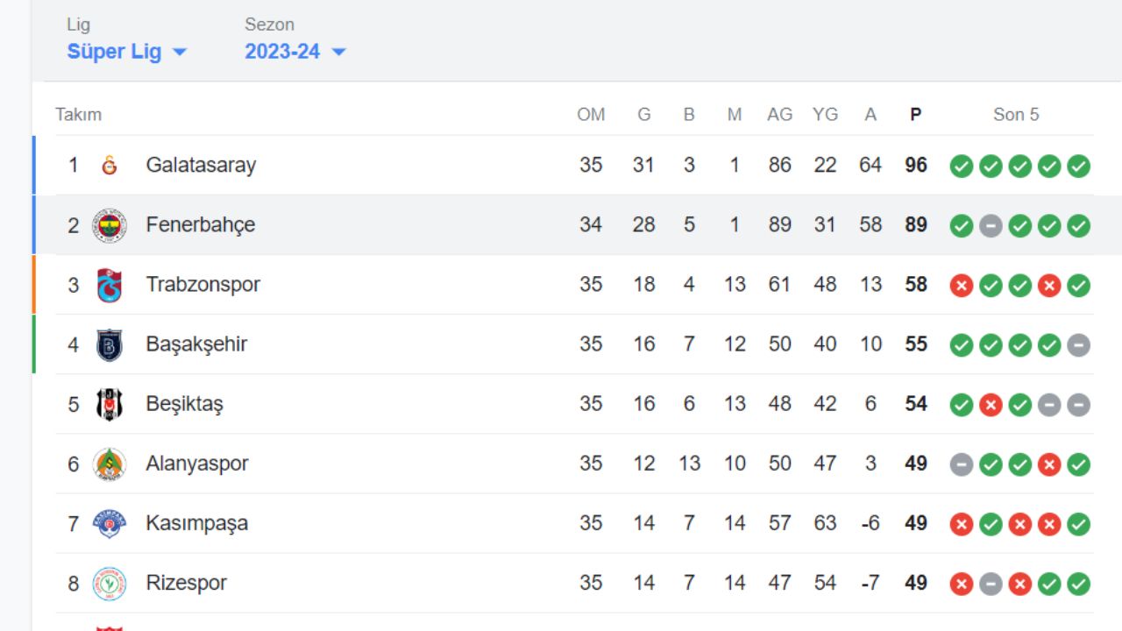Open the Galatasaray team name link
1122x631 pixels.
click(x=201, y=165)
